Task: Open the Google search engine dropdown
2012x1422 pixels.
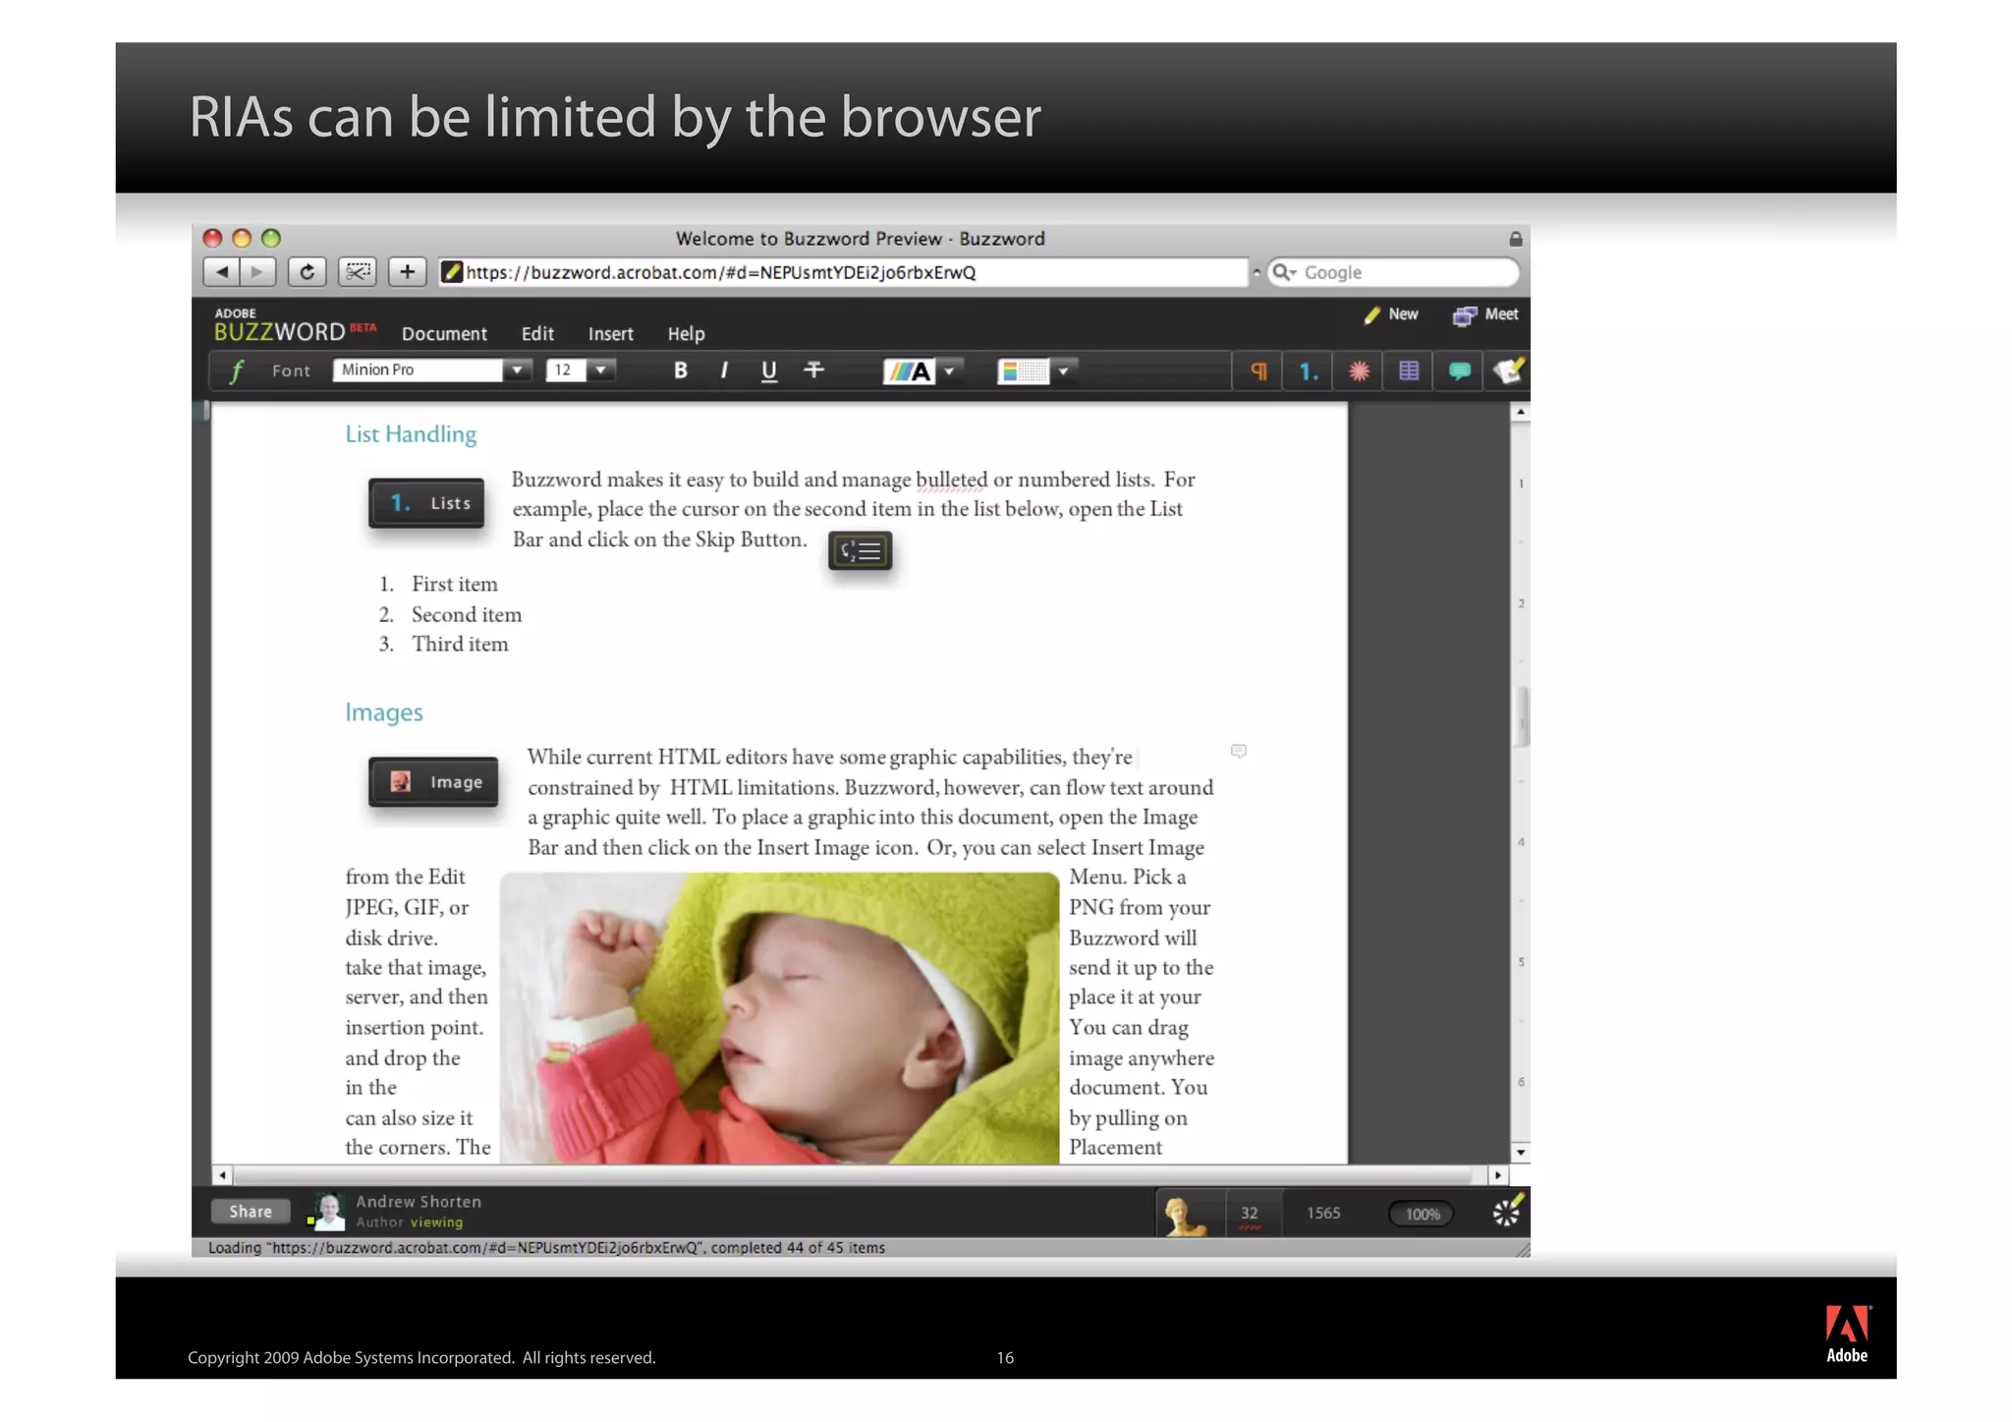Action: (x=1293, y=273)
